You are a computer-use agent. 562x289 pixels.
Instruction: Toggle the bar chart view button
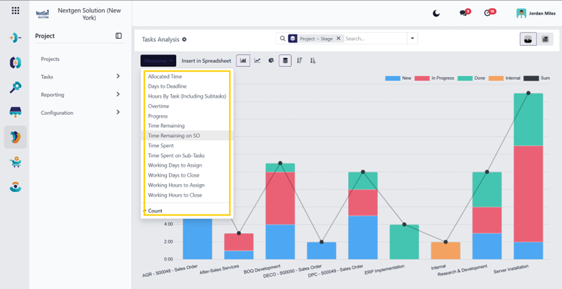pyautogui.click(x=243, y=61)
